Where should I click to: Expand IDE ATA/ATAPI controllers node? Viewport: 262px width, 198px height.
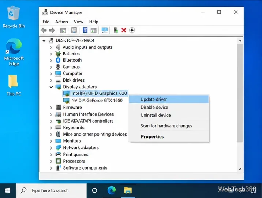click(x=51, y=121)
